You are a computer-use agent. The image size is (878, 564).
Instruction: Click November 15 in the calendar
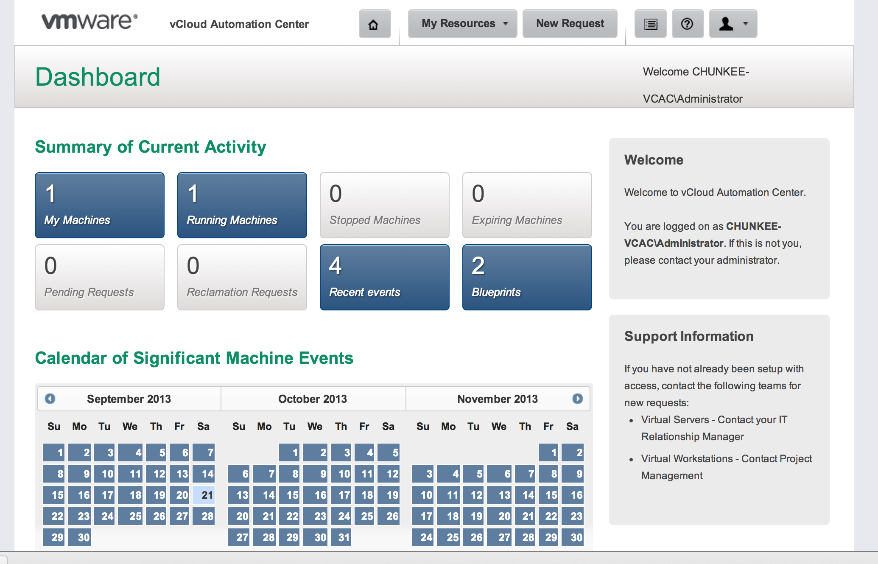click(x=550, y=495)
